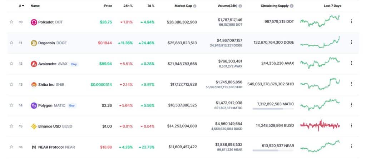Click Dogecoin's market cap $25,883,823,513

(182, 43)
